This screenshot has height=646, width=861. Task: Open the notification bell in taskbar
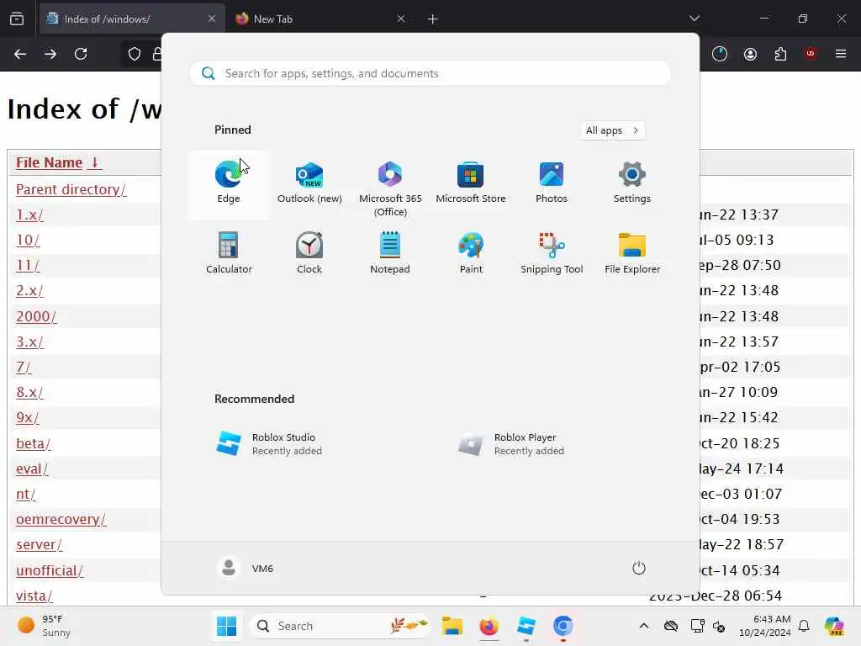coord(804,626)
